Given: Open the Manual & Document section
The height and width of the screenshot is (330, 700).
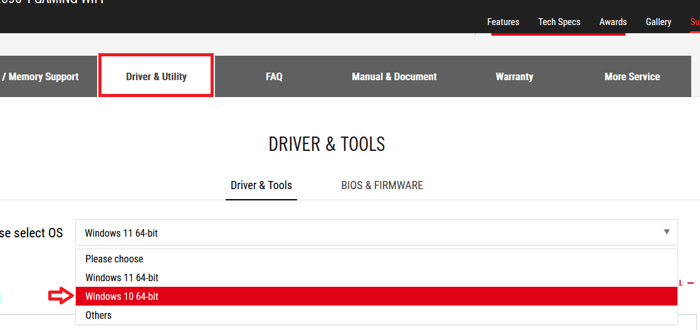Looking at the screenshot, I should (x=394, y=76).
